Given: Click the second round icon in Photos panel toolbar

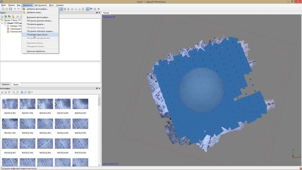Looking at the screenshot, I should 6,93.
